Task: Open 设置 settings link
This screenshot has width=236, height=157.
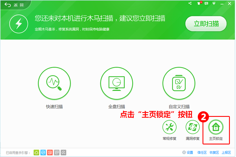Action: point(188,153)
